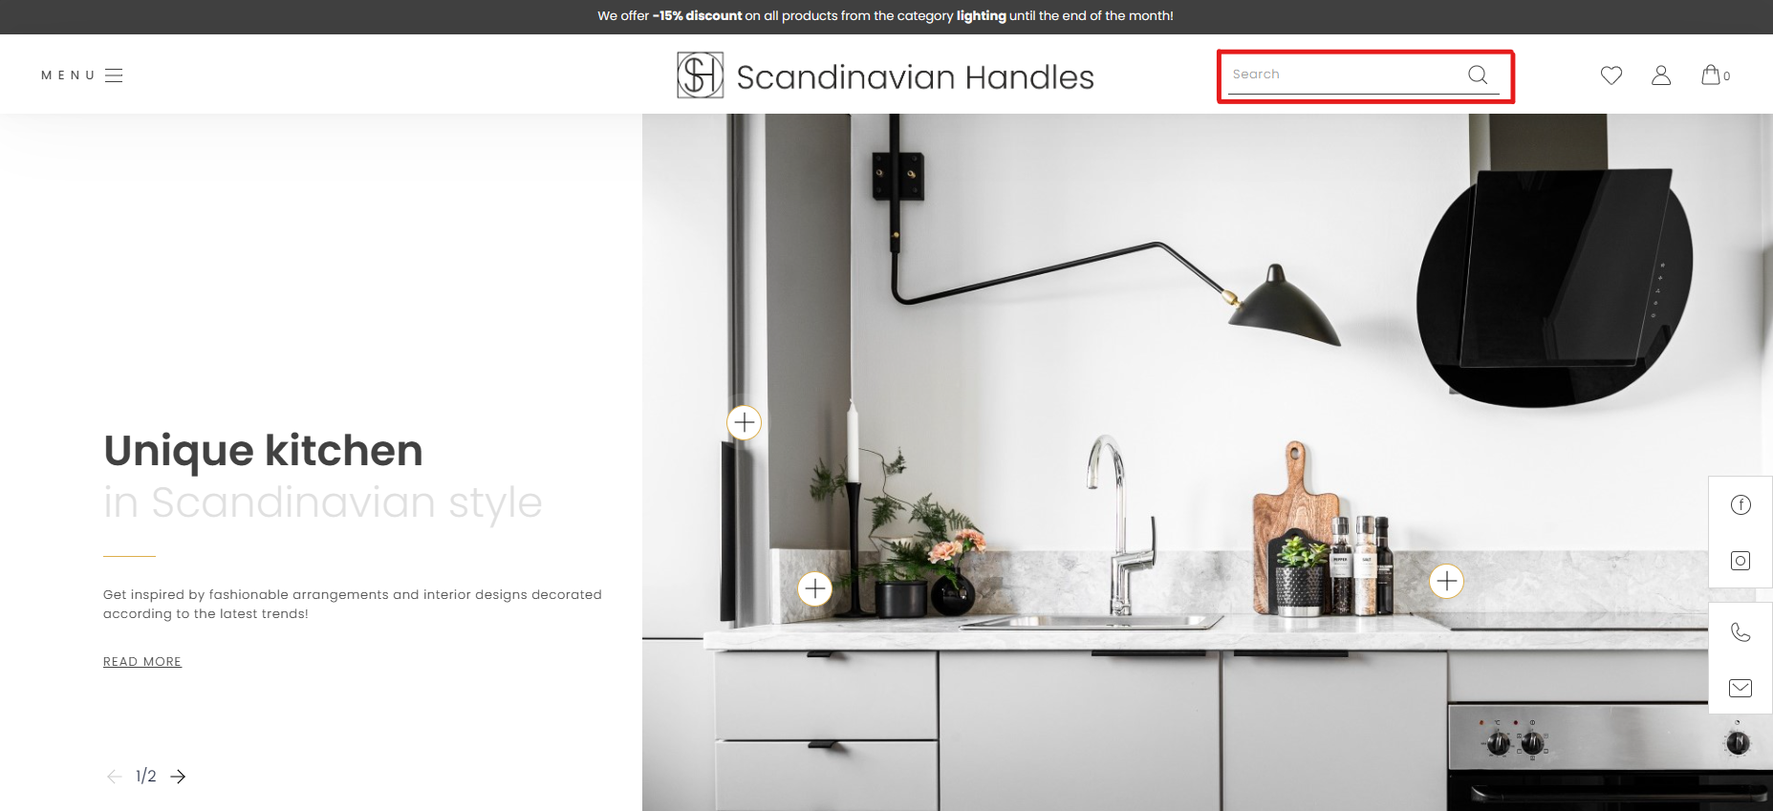Viewport: 1773px width, 811px height.
Task: Expand plus hotspot near spice bottles
Action: click(1447, 581)
